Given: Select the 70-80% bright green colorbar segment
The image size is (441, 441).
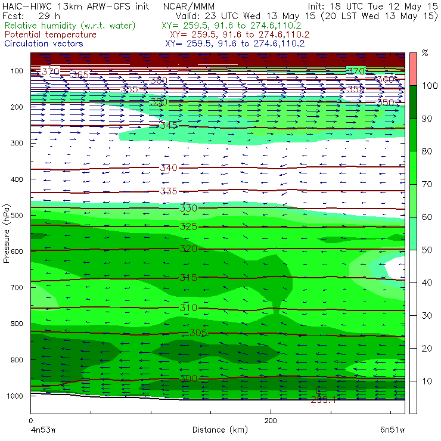Looking at the screenshot, I should coord(413,167).
